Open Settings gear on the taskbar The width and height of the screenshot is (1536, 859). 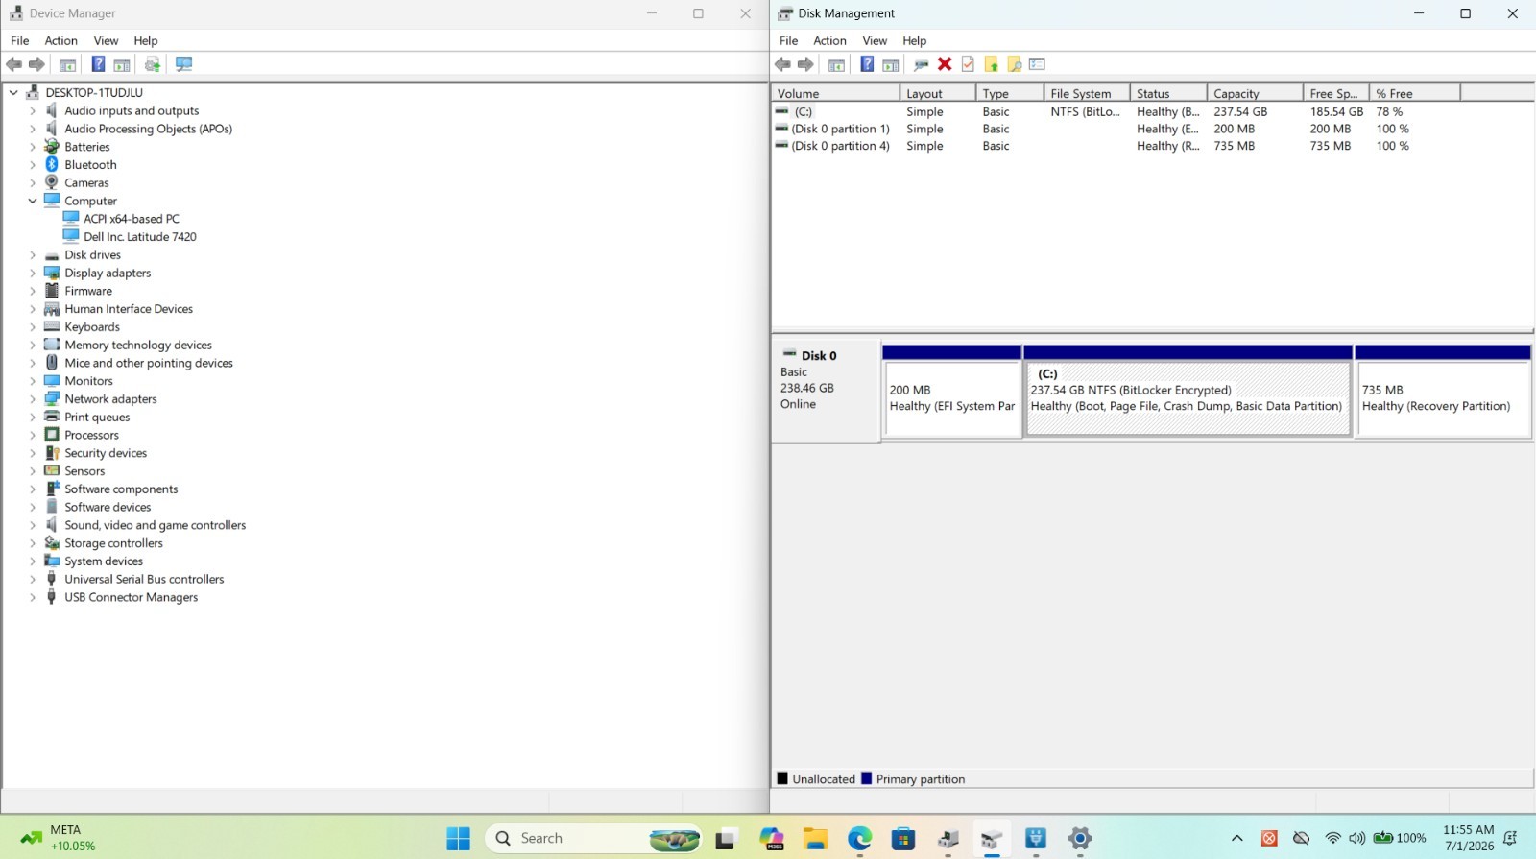[1080, 839]
